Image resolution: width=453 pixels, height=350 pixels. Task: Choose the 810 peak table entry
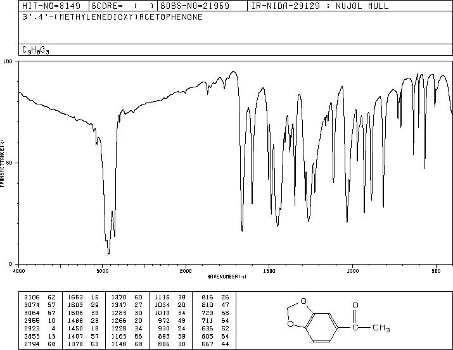point(215,304)
